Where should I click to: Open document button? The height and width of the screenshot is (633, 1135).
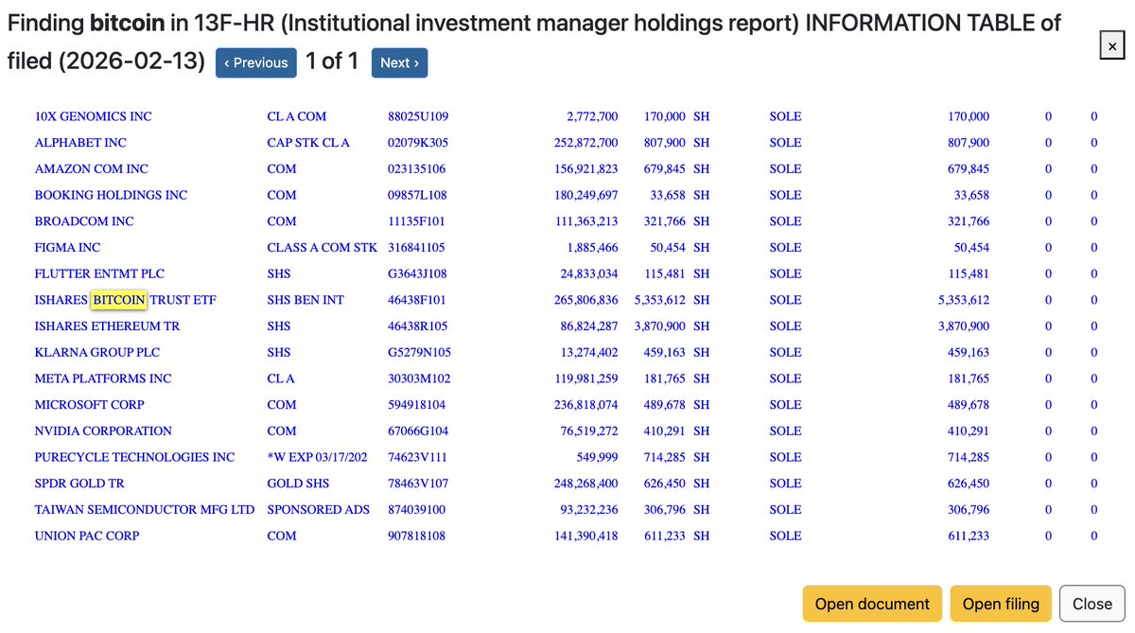(x=872, y=604)
